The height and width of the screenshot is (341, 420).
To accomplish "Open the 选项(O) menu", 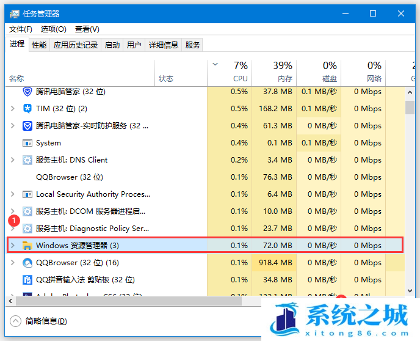I will pyautogui.click(x=53, y=29).
